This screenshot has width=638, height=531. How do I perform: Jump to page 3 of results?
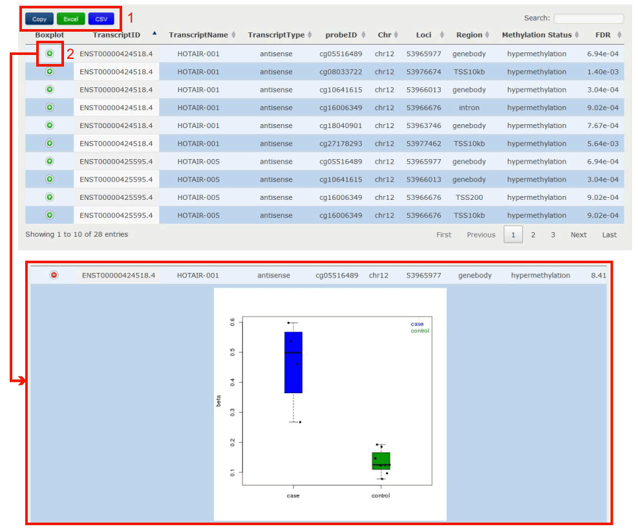(553, 235)
